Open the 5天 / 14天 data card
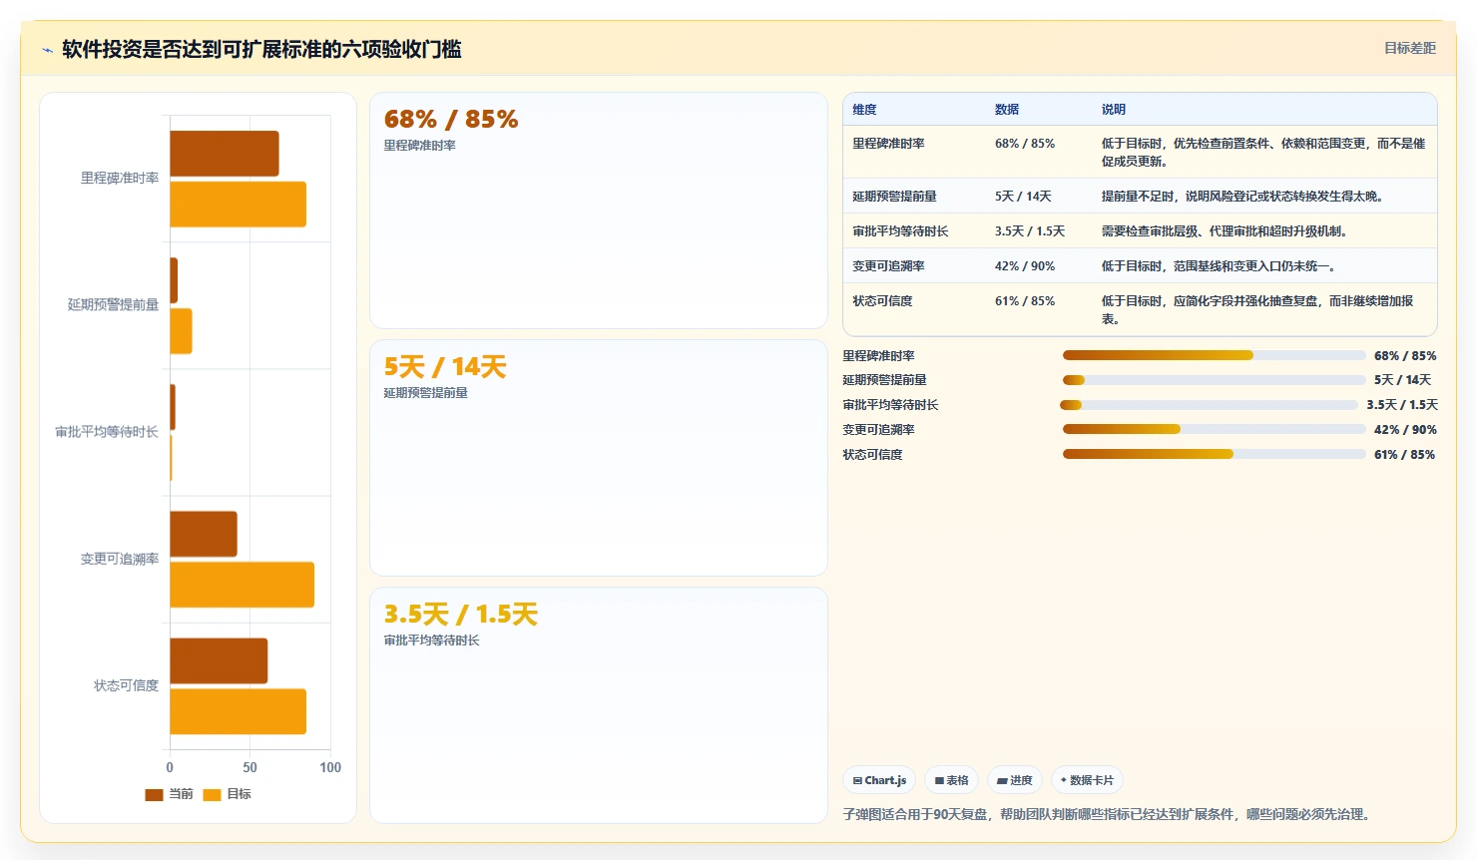 pos(599,458)
